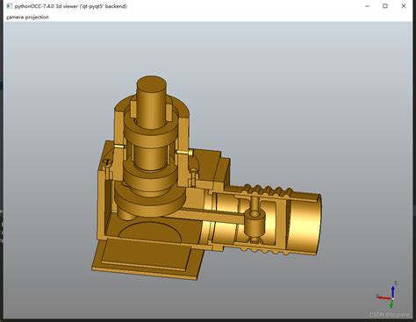Screen dimensions: 416x322
Task: Click the red X axis of the triad
Action: 384,297
